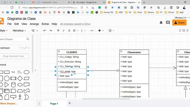This screenshot has width=190, height=107.
Task: Click the Scratchpad help question mark
Action: pyautogui.click(x=20, y=48)
